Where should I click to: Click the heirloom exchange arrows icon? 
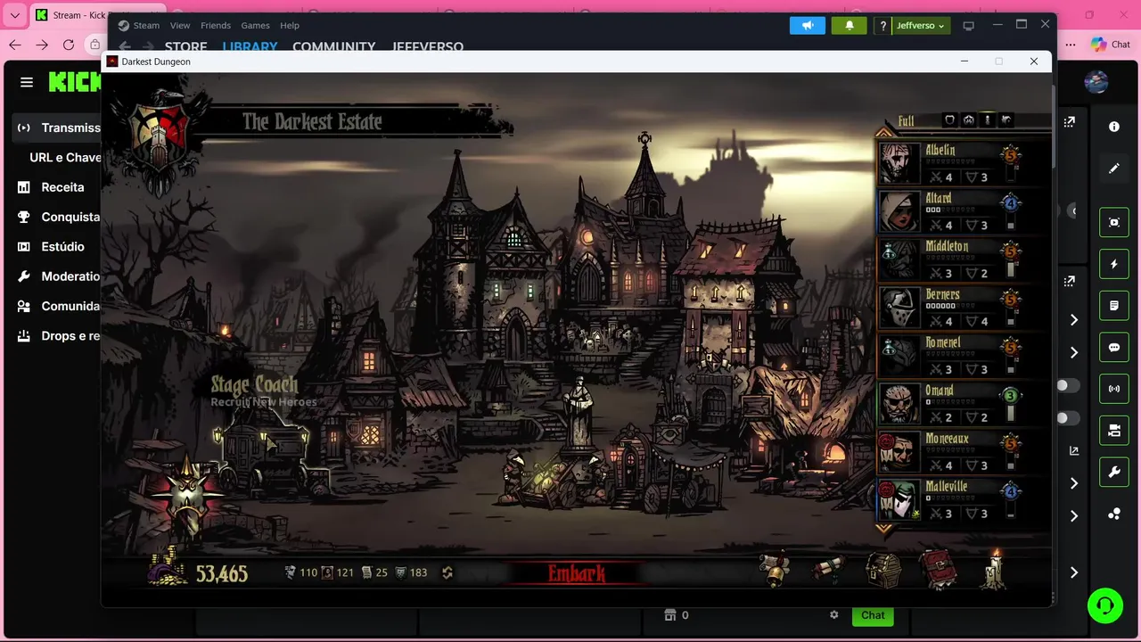[447, 572]
